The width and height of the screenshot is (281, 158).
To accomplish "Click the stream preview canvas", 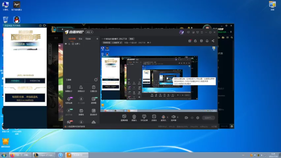I will click(159, 79).
